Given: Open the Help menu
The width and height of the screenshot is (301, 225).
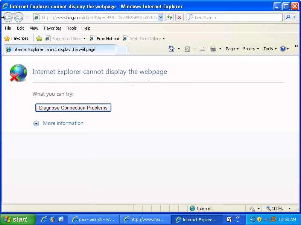Looking at the screenshot, I should coord(87,28).
